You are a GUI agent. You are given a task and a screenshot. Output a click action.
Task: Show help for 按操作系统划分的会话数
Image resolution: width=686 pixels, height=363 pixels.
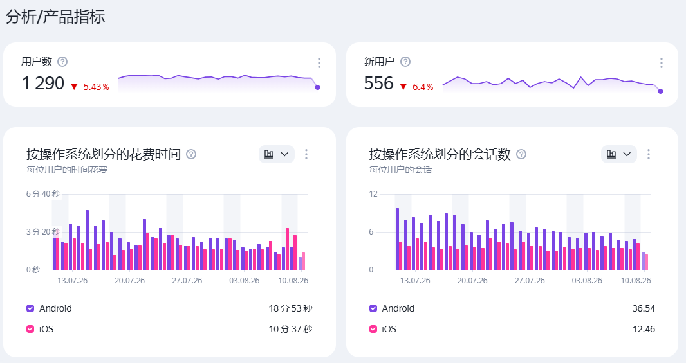click(x=521, y=154)
